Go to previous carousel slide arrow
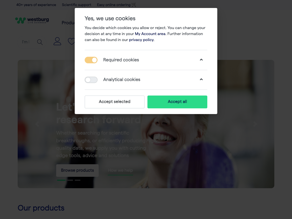292x219 pixels. click(37, 124)
